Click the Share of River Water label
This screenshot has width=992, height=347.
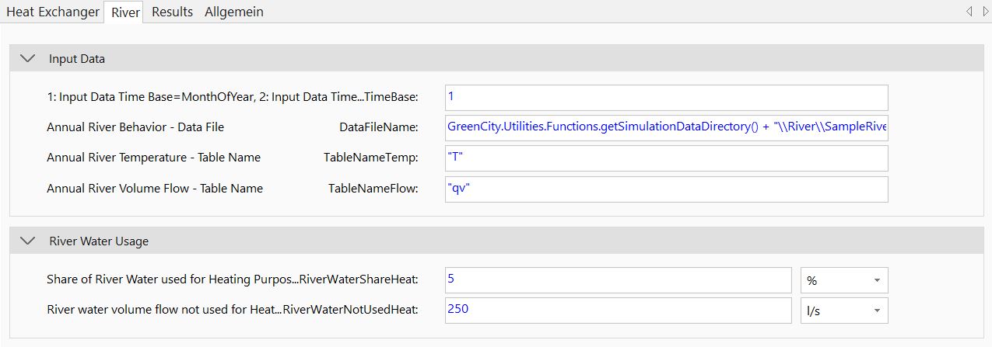[232, 279]
